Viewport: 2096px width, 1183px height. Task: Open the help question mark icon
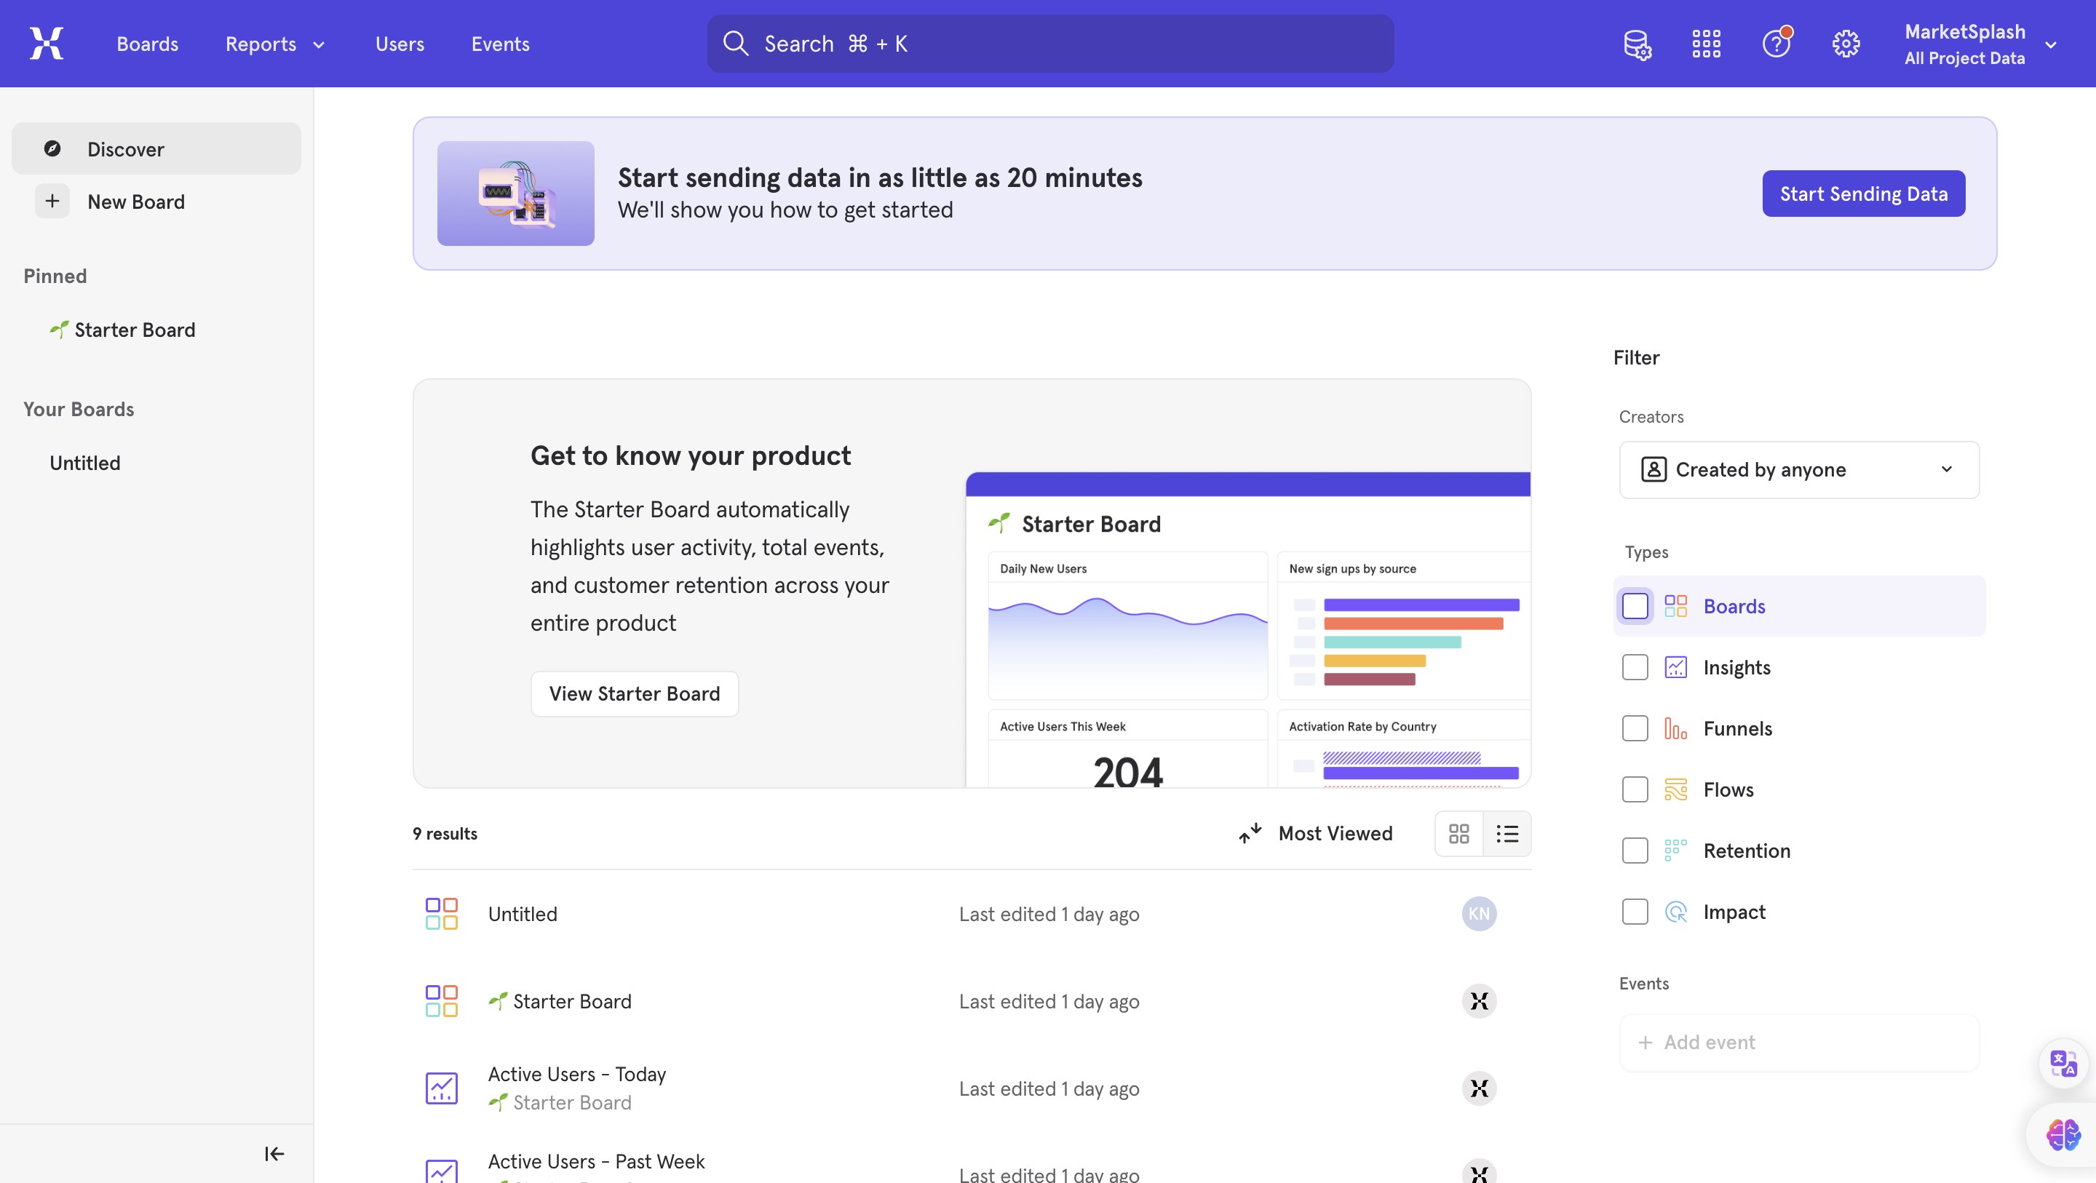coord(1776,44)
